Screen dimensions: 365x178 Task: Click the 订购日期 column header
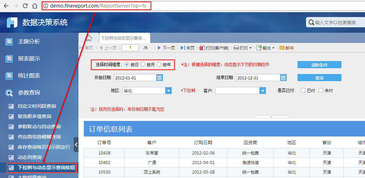tap(203, 143)
